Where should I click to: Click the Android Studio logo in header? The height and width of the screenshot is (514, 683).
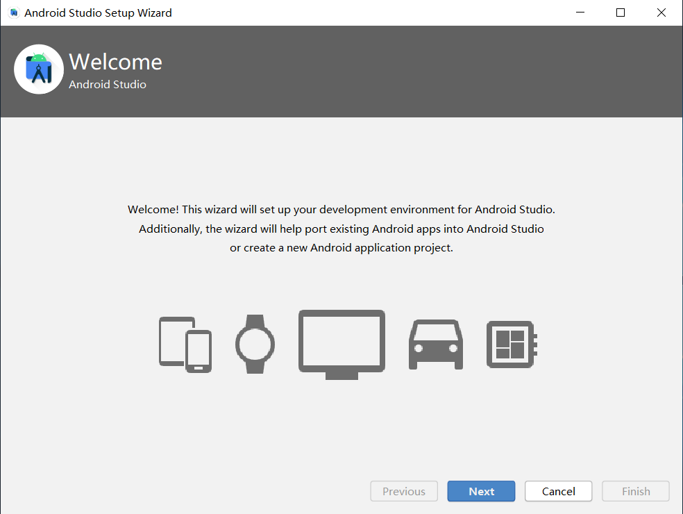(x=39, y=69)
